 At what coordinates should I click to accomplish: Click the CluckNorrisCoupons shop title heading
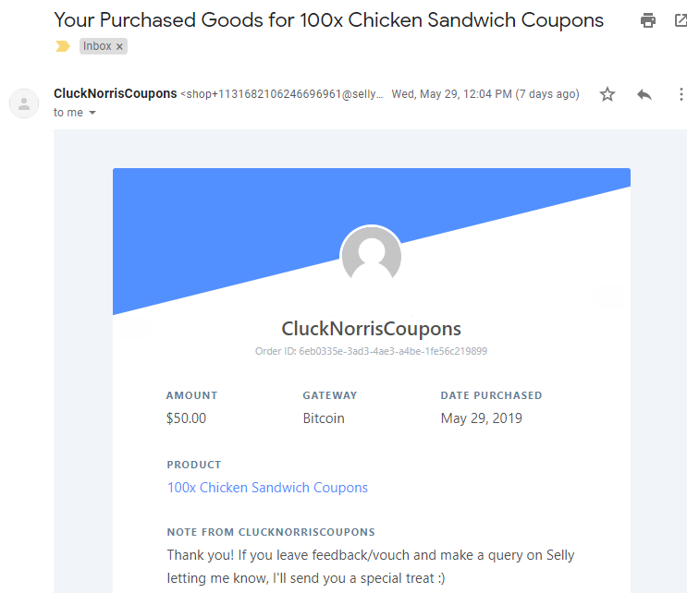371,329
